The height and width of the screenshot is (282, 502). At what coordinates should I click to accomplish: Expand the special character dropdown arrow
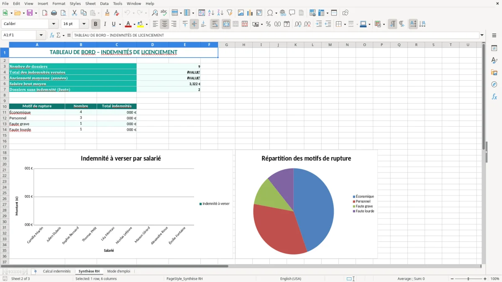click(x=276, y=13)
